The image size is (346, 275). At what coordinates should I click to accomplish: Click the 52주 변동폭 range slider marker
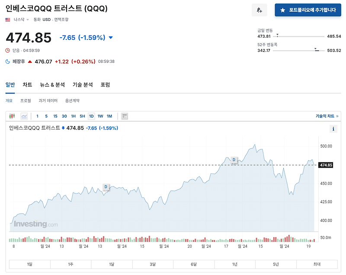316,51
